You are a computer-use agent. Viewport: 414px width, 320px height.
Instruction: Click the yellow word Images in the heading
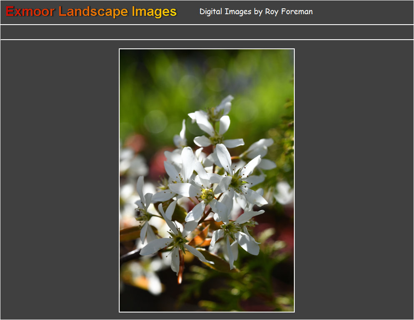point(154,12)
